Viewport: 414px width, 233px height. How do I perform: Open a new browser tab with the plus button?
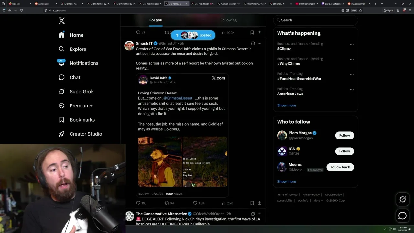coord(376,4)
